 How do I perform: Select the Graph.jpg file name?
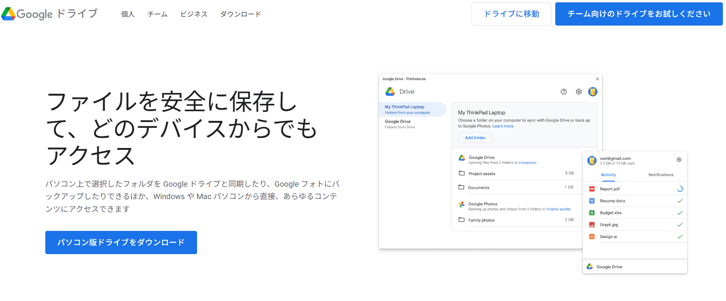pyautogui.click(x=609, y=225)
